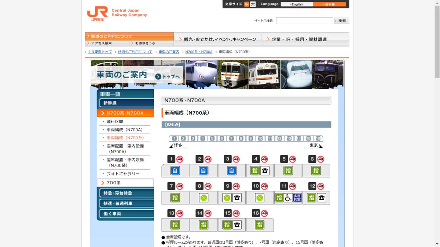Open the 運行区間 sidebar link
The image size is (440, 247).
(115, 121)
